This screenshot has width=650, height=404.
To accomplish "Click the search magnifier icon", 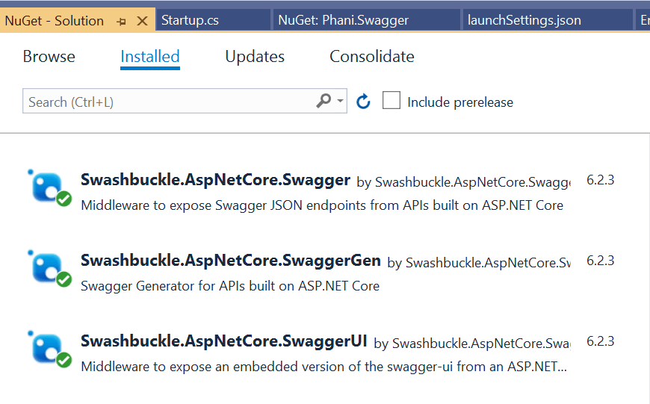I will coord(324,101).
